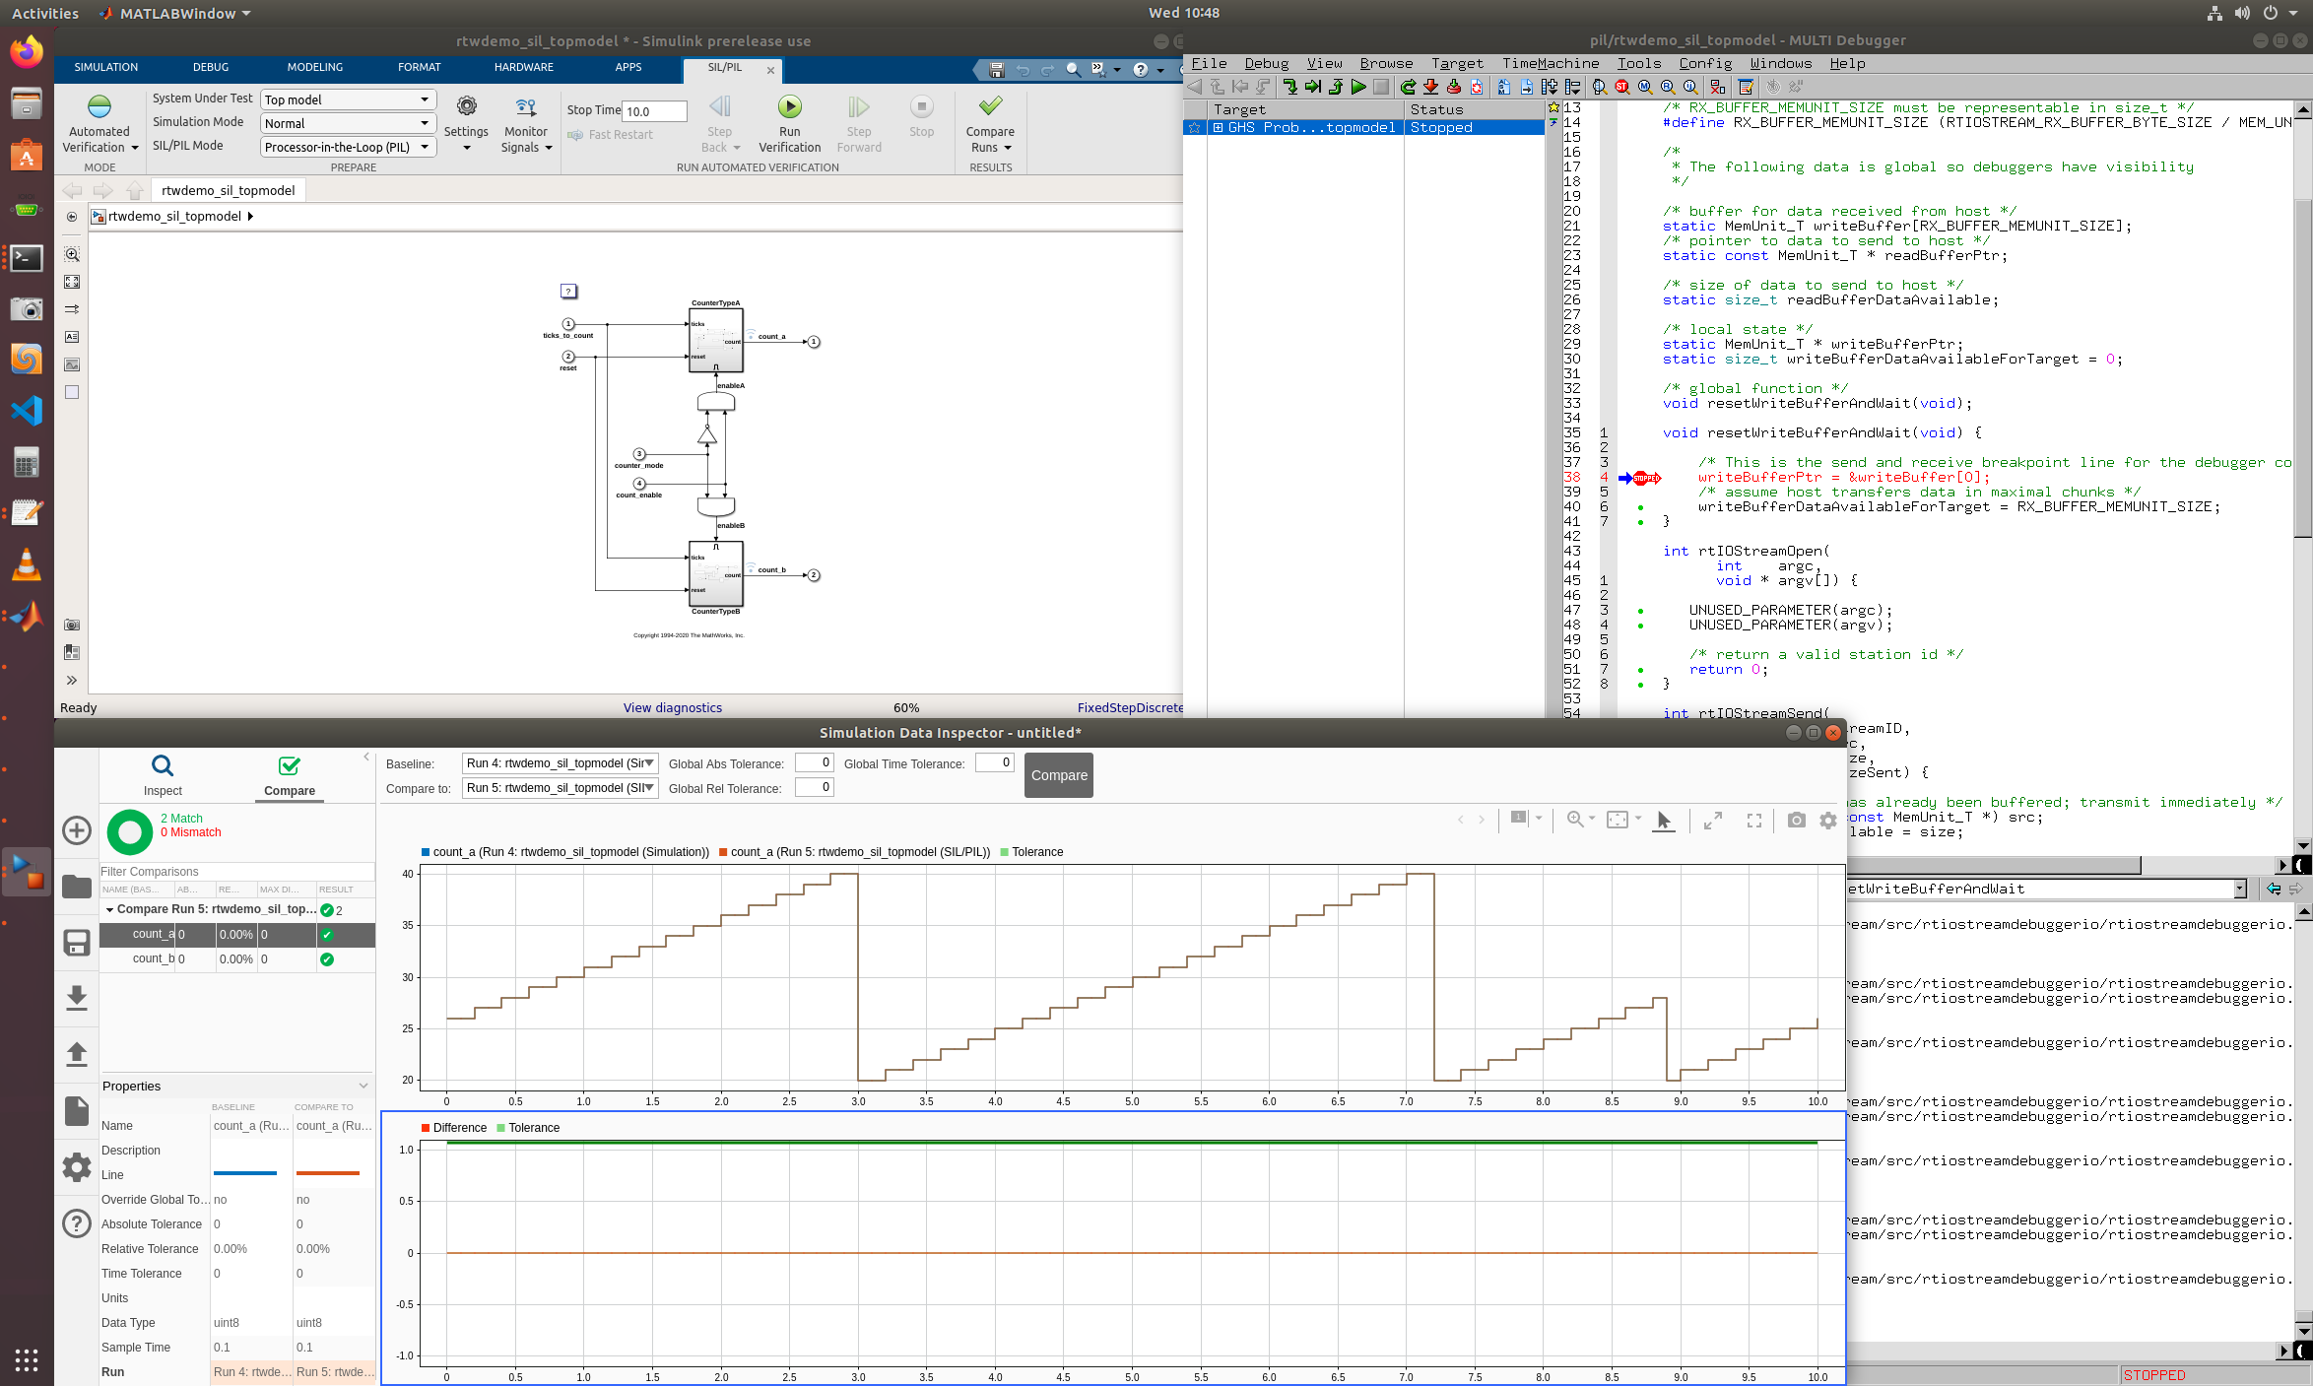Open TimeMachine menu in MULTI Debugger
The width and height of the screenshot is (2313, 1386).
pyautogui.click(x=1551, y=63)
